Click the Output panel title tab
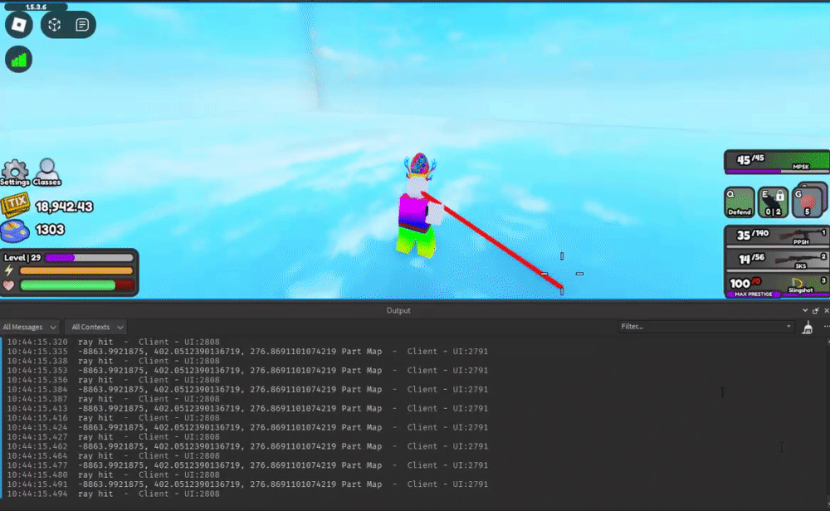830x511 pixels. 398,310
